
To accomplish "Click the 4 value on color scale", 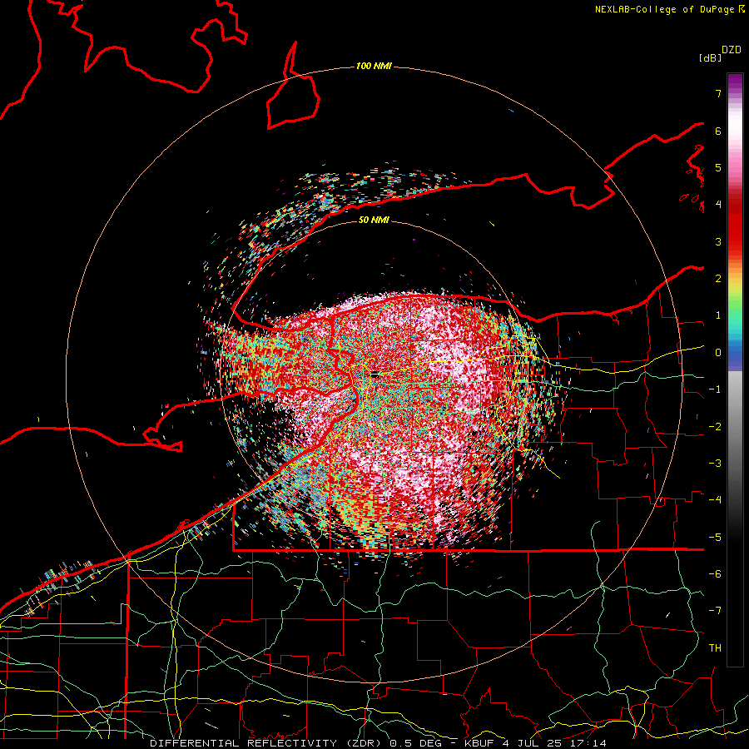I will (x=718, y=205).
